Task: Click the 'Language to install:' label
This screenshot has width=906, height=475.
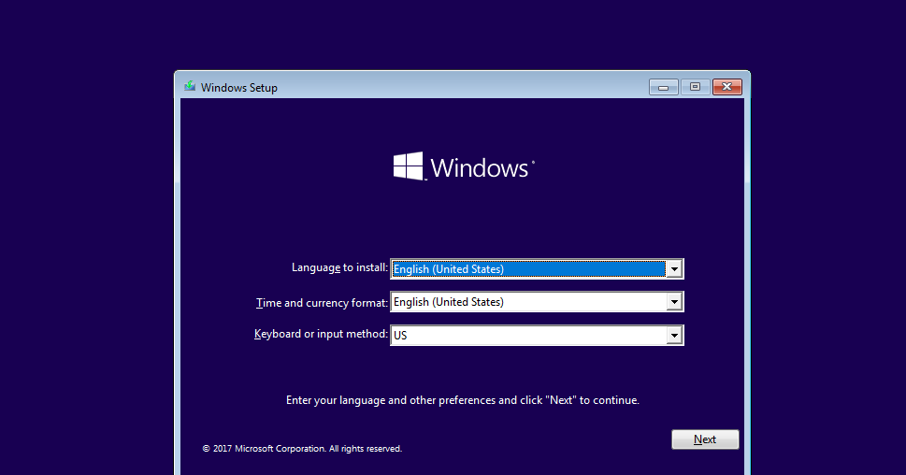Action: [x=339, y=267]
